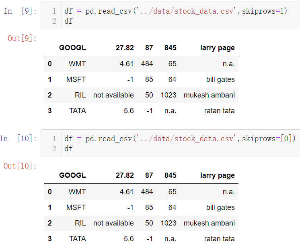Click larry page header in Out[9] table

click(217, 48)
